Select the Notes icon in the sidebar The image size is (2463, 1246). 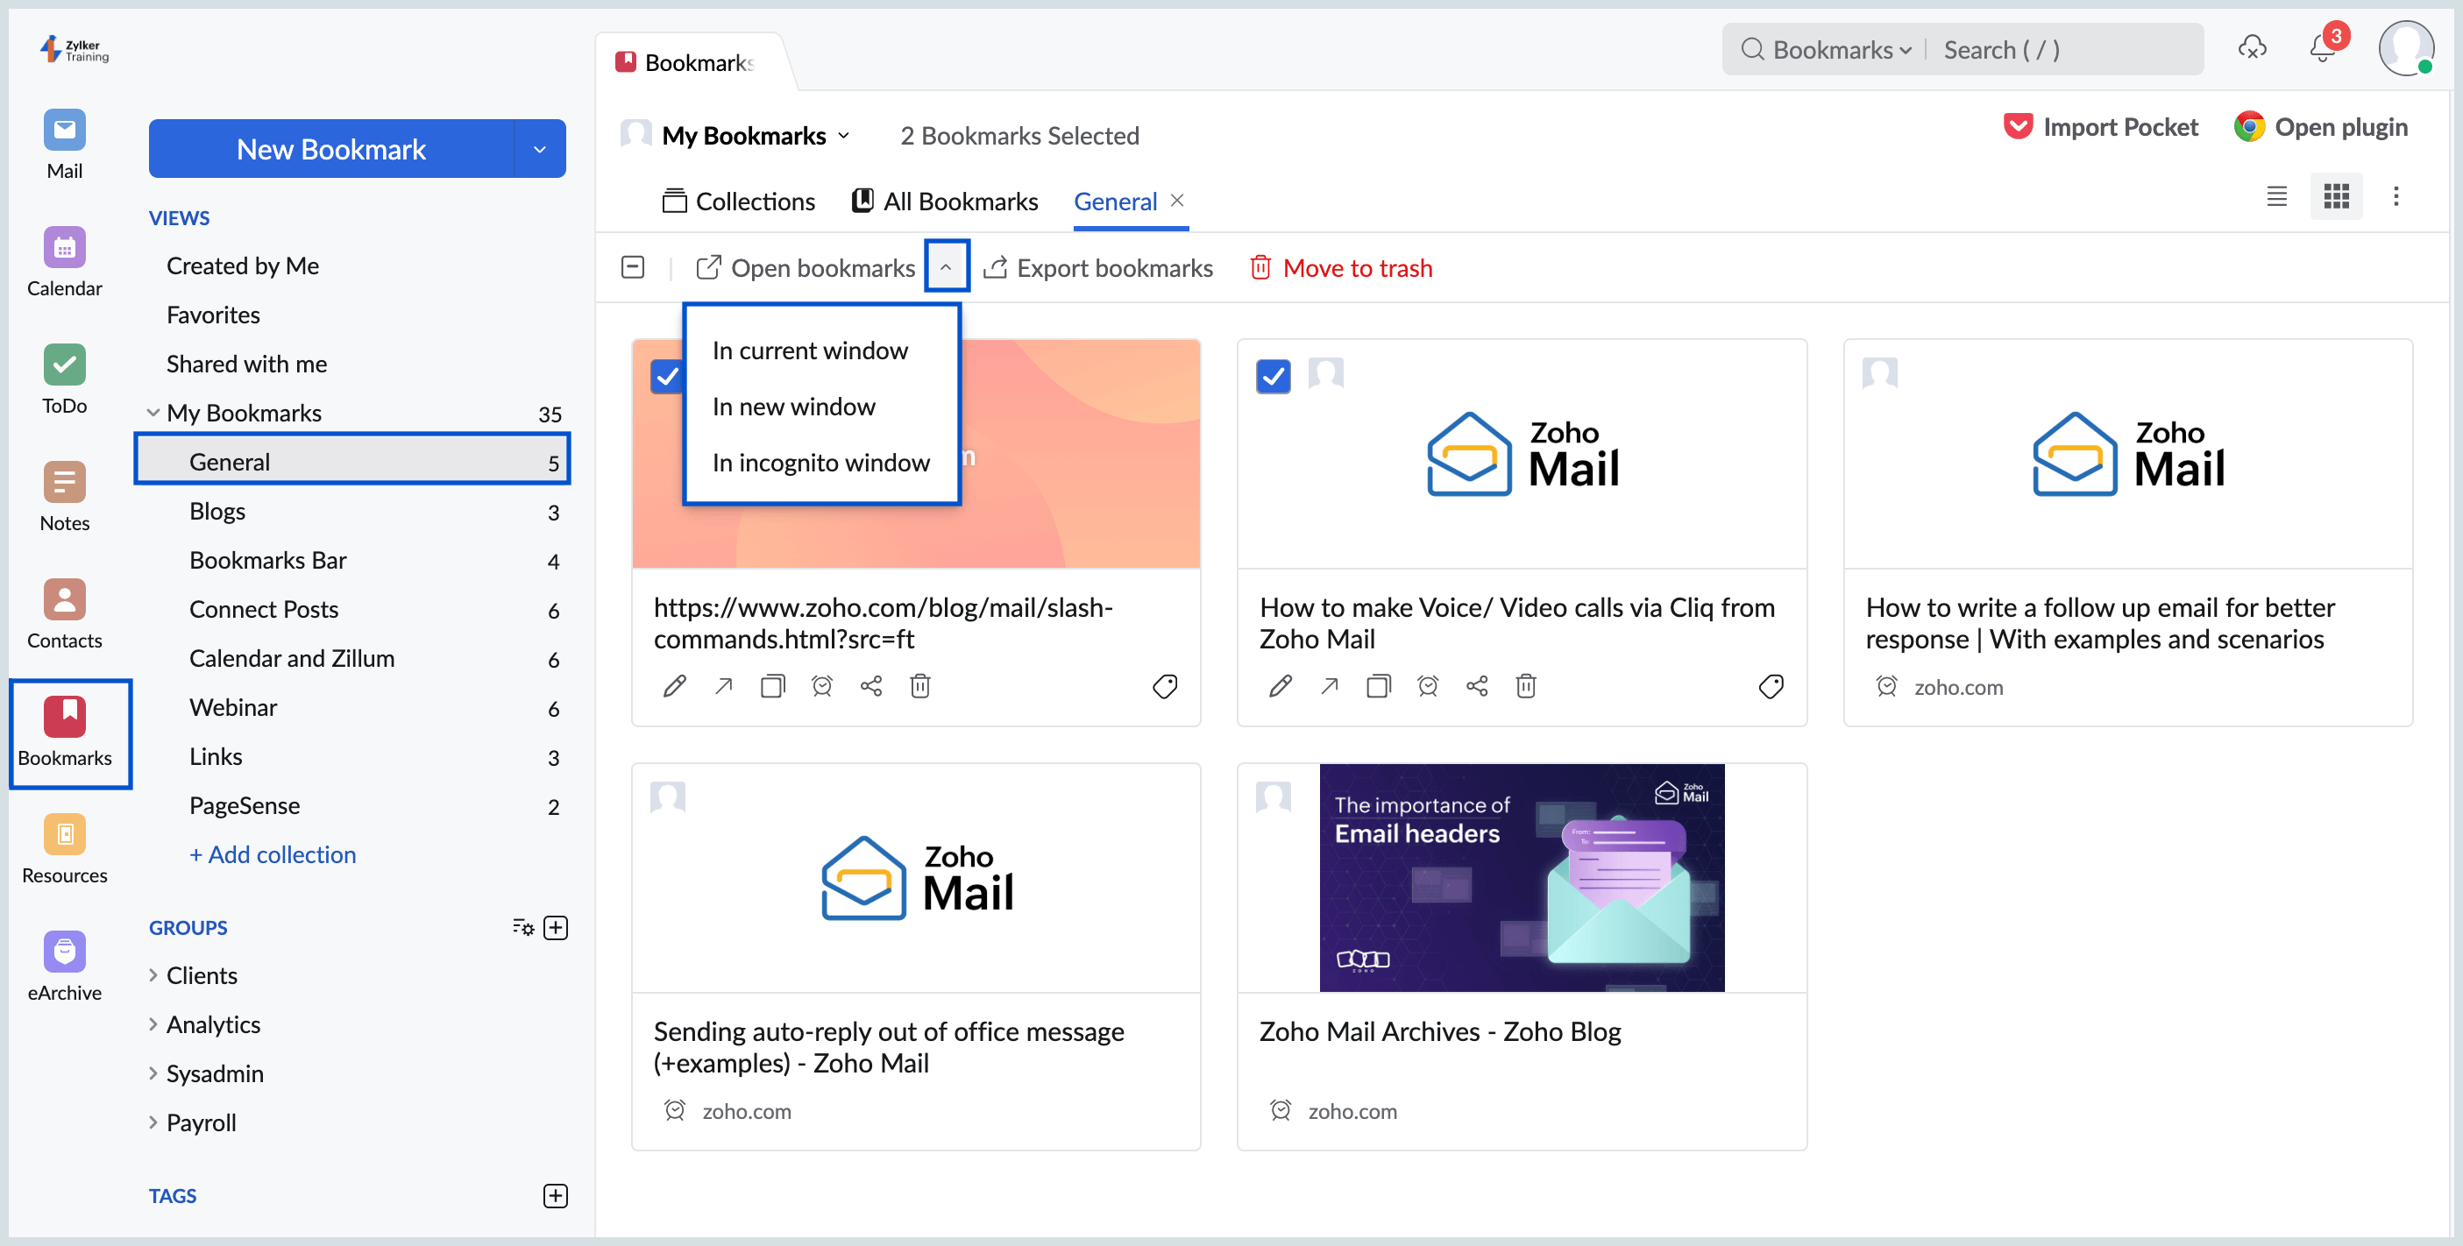(x=64, y=483)
